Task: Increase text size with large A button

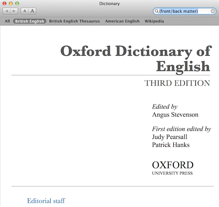Action: point(32,11)
